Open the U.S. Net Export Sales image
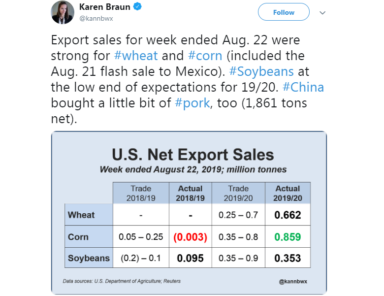384x296 pixels. [x=189, y=213]
